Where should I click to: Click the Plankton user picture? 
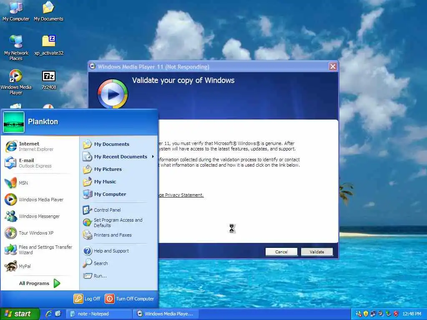[14, 122]
